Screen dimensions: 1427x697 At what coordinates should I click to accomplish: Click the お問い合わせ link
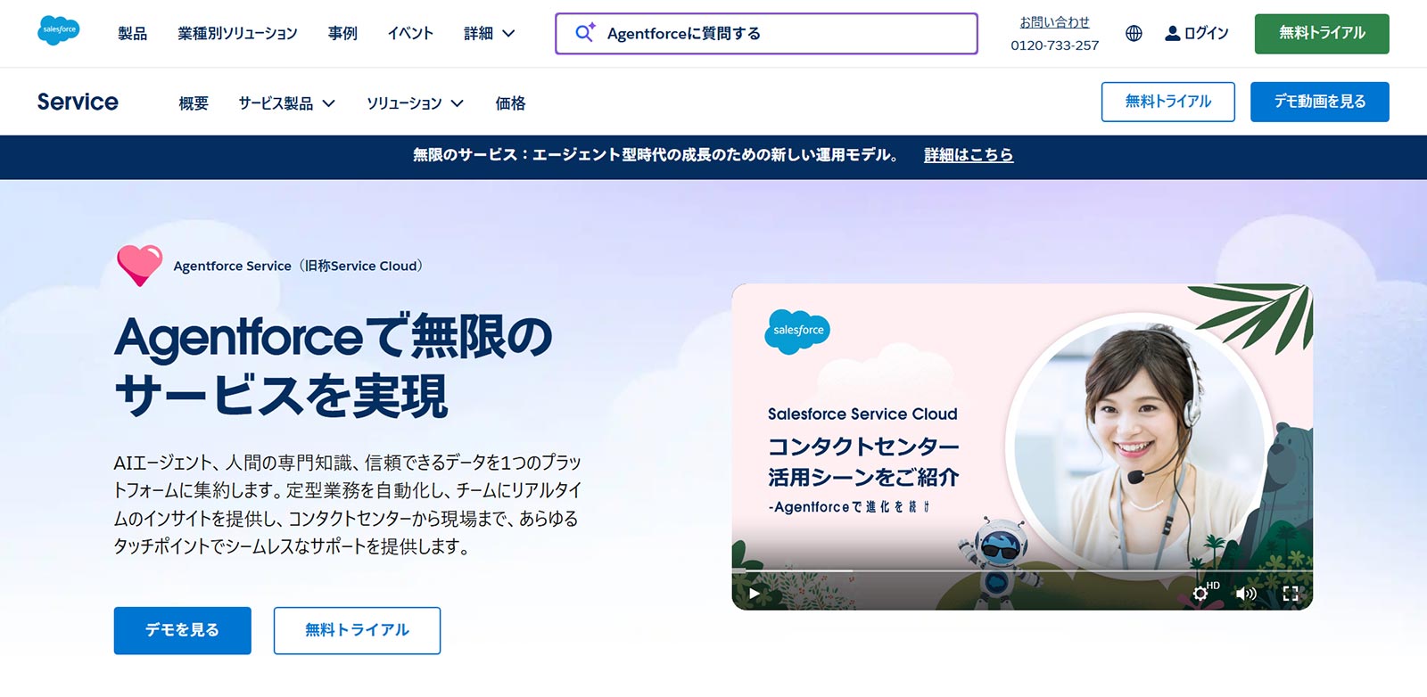click(1054, 22)
